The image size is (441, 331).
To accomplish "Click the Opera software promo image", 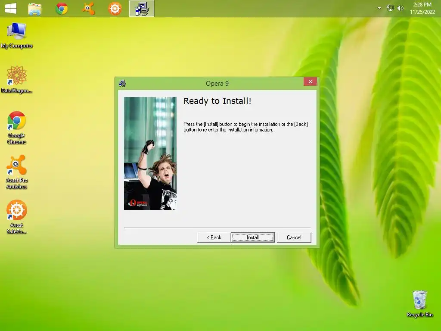I will pyautogui.click(x=150, y=153).
